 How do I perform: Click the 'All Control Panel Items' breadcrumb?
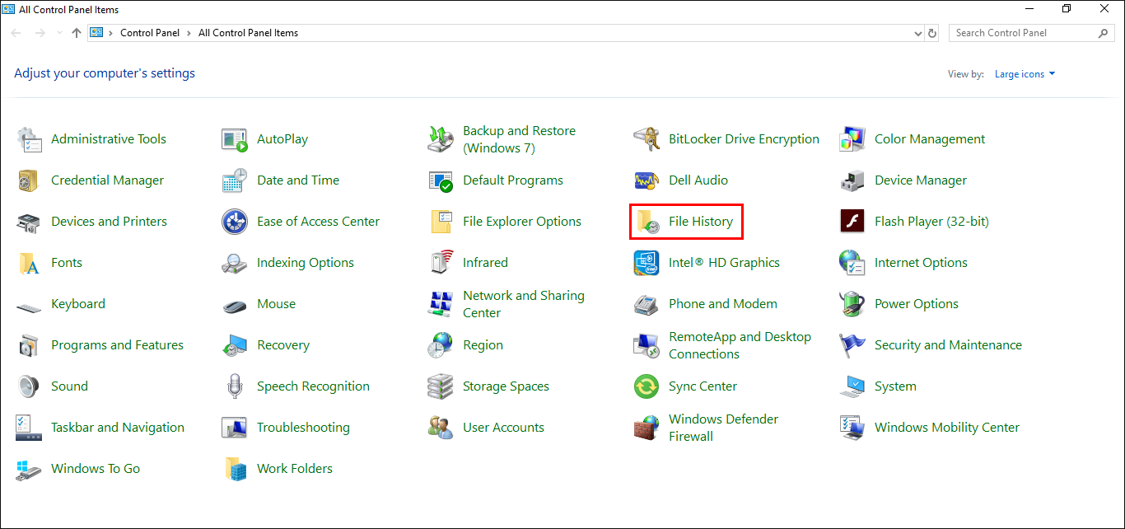(x=249, y=33)
